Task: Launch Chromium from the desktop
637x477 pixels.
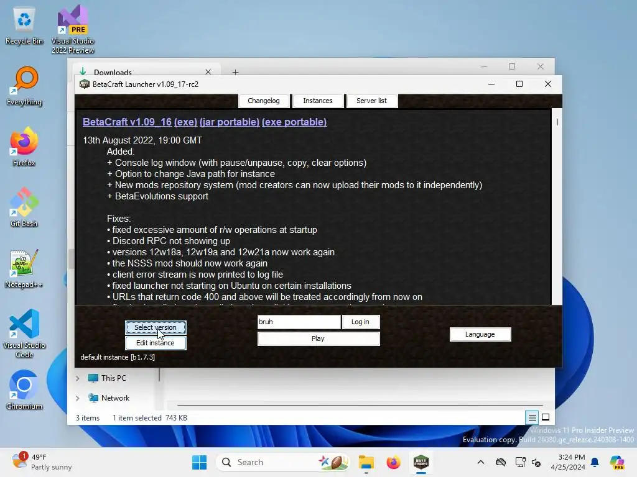Action: 24,390
